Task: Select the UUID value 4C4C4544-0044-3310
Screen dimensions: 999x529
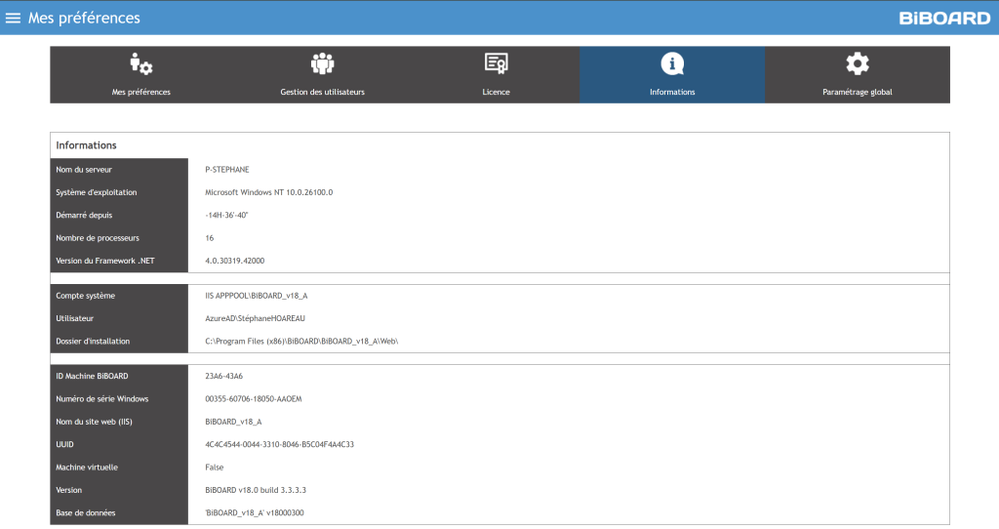Action: click(x=279, y=445)
